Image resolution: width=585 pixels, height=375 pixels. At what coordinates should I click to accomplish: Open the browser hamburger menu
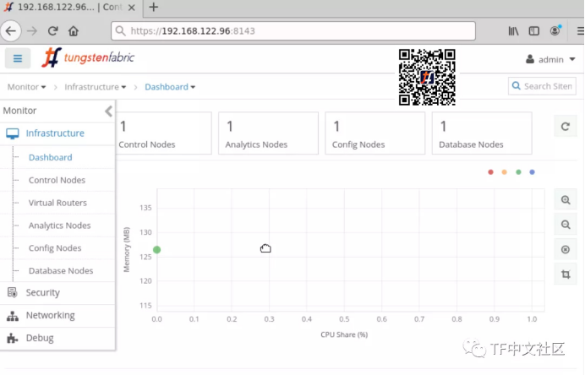click(580, 31)
